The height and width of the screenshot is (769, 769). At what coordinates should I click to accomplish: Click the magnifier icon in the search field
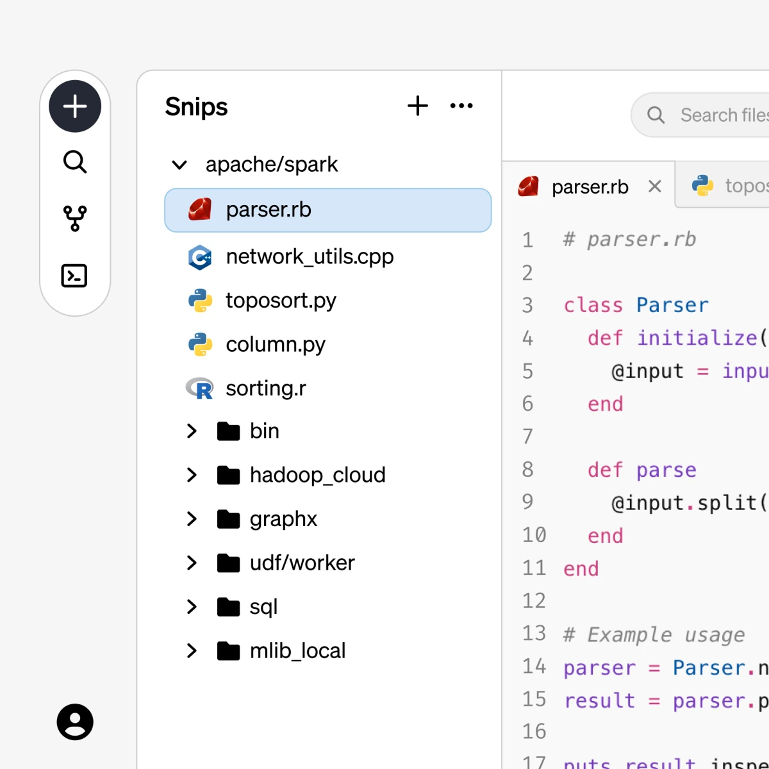pos(656,115)
